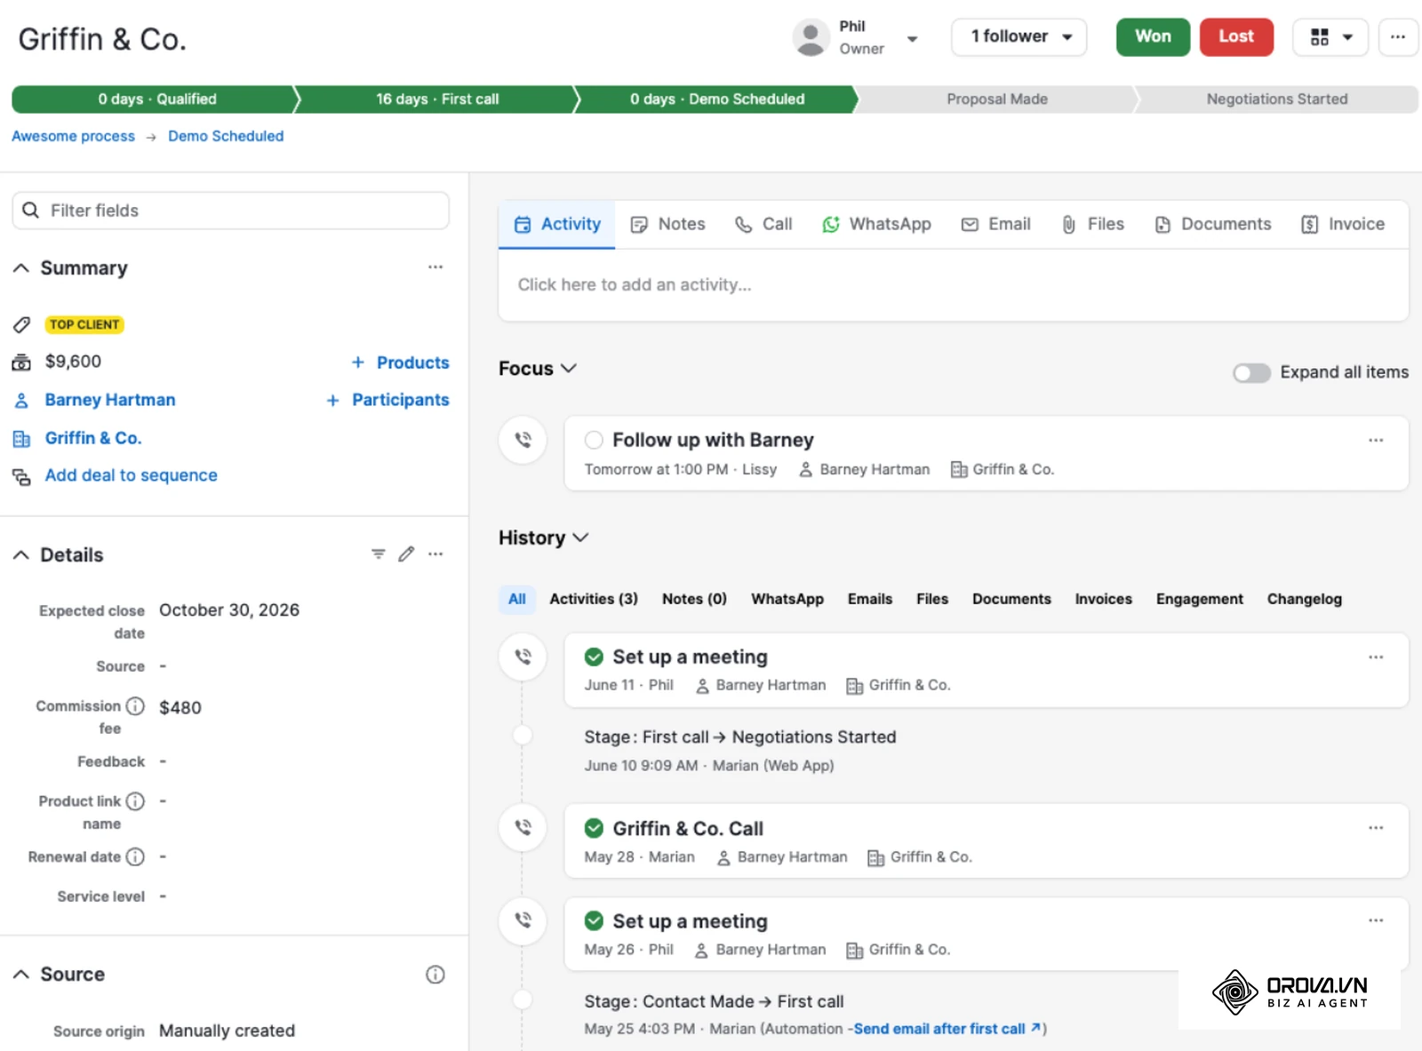
Task: Open more options for June 11 Set up a meeting
Action: [1375, 657]
